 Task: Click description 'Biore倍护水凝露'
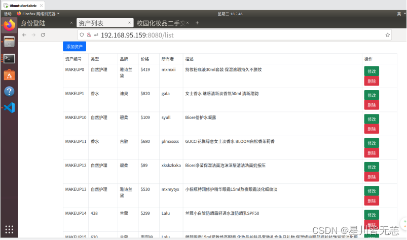(201, 117)
